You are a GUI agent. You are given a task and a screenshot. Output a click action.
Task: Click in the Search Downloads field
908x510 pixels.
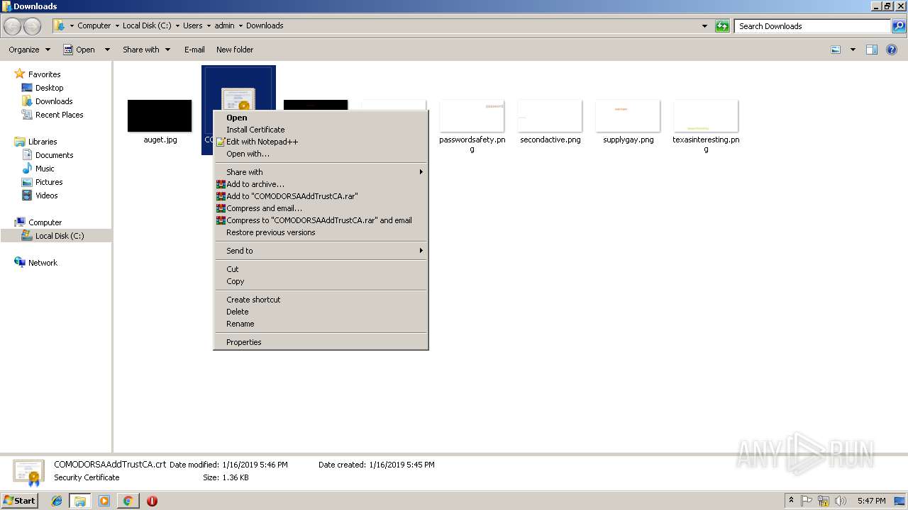coord(813,26)
